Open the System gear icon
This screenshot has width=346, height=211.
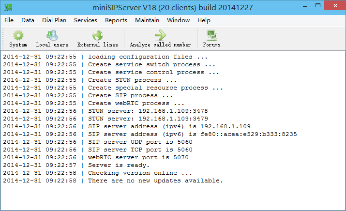pos(18,35)
